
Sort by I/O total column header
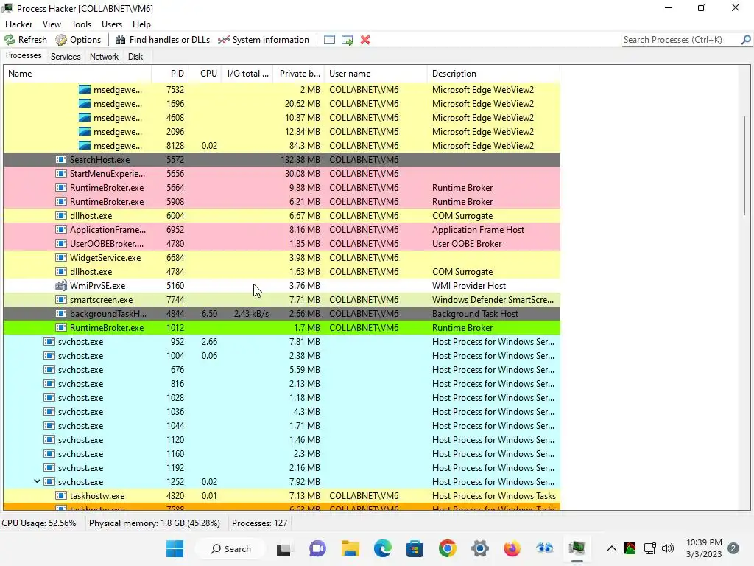pos(247,74)
